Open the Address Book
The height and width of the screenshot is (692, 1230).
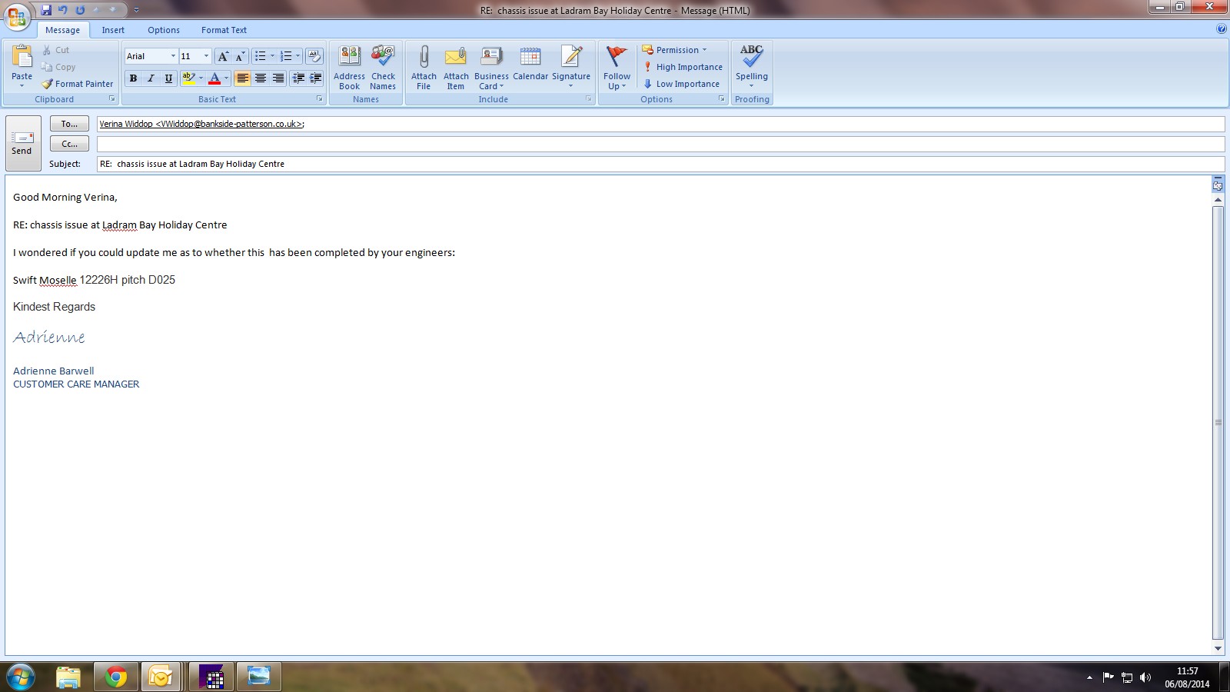click(349, 68)
